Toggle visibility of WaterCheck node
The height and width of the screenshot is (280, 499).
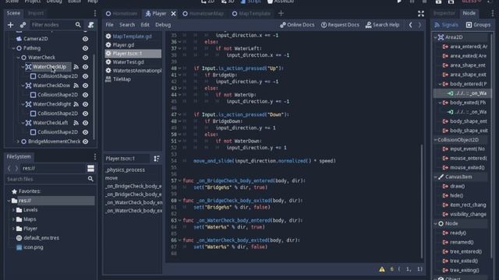point(85,58)
